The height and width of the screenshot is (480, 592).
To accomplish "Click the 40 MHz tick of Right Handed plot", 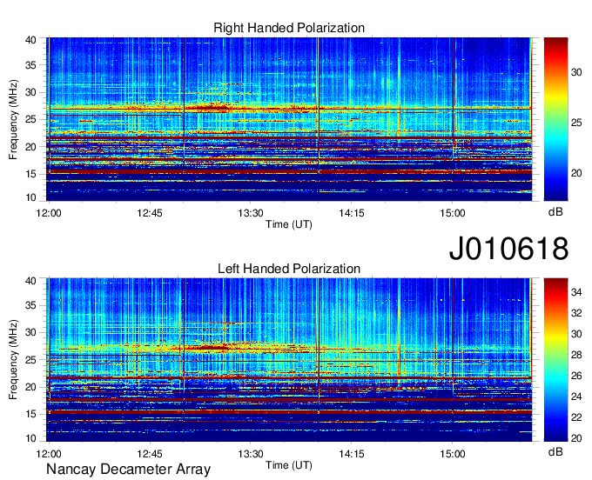I will tap(30, 40).
